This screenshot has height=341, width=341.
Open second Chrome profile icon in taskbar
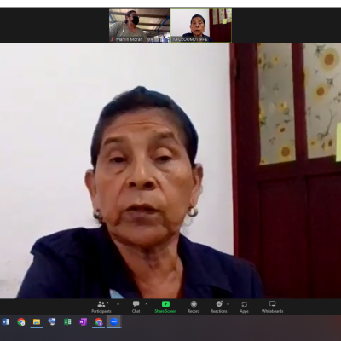pos(98,321)
